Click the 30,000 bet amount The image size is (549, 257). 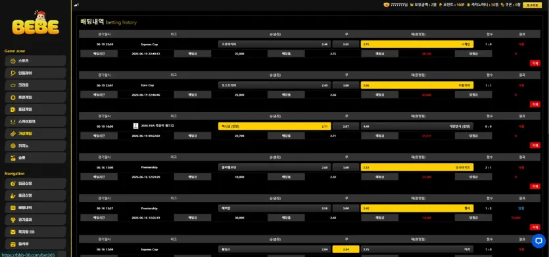click(239, 218)
